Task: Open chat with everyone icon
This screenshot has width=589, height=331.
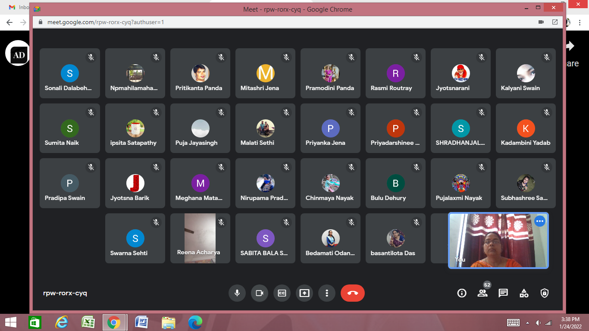Action: [503, 293]
